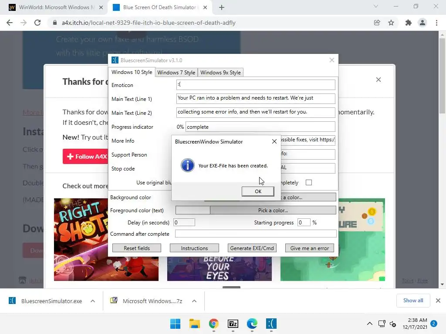The height and width of the screenshot is (334, 446).
Task: Bookmark this page with the star icon
Action: [391, 23]
